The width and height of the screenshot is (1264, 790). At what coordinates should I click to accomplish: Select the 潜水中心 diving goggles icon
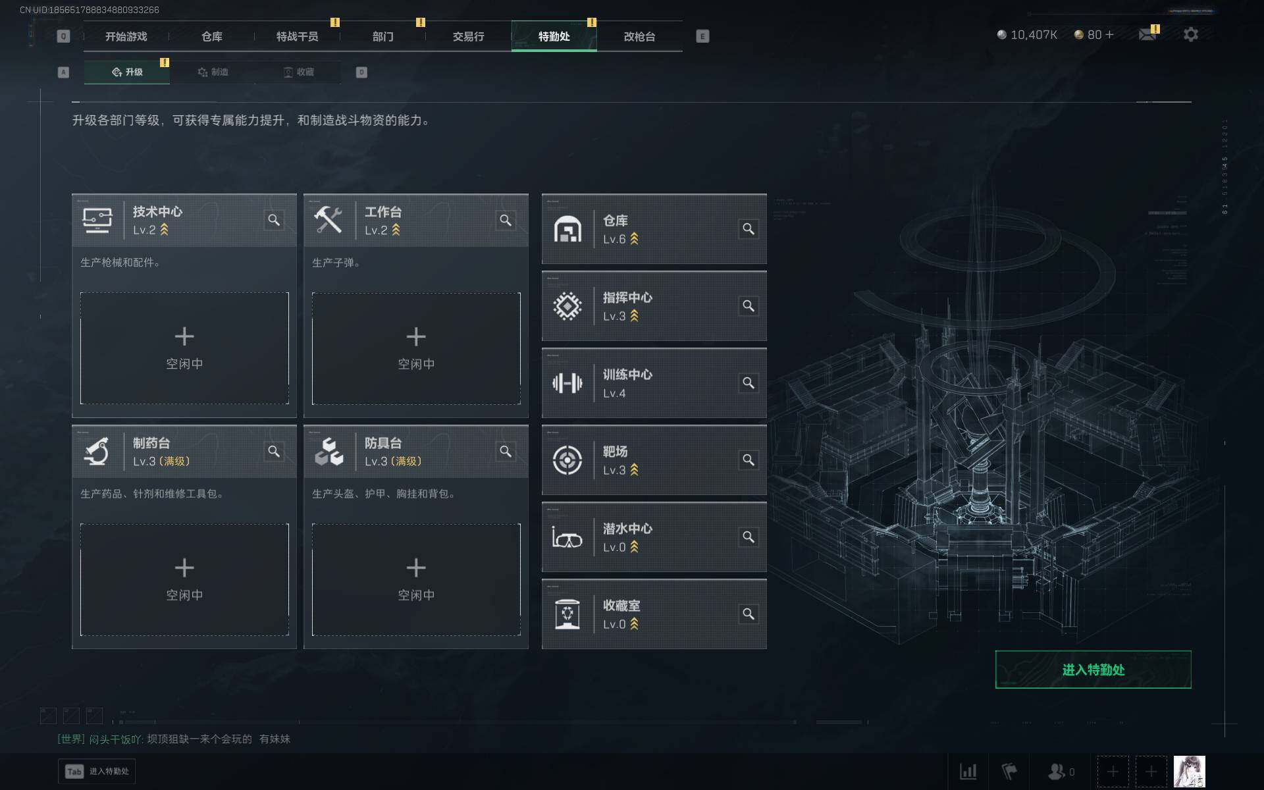coord(567,537)
